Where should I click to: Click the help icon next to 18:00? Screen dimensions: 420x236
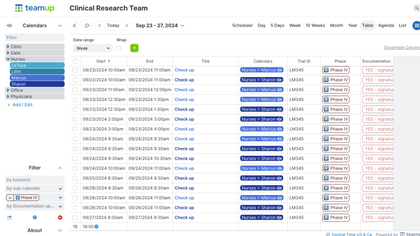[x=96, y=227]
